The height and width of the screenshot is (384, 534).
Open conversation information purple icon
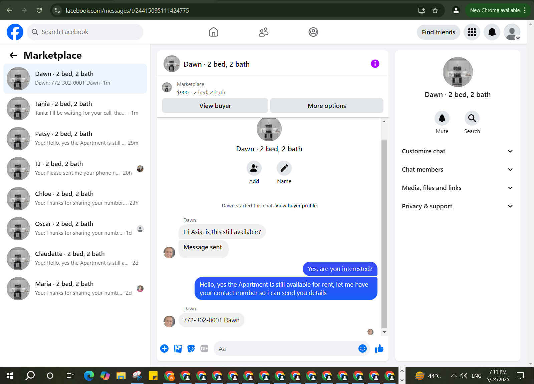tap(375, 64)
